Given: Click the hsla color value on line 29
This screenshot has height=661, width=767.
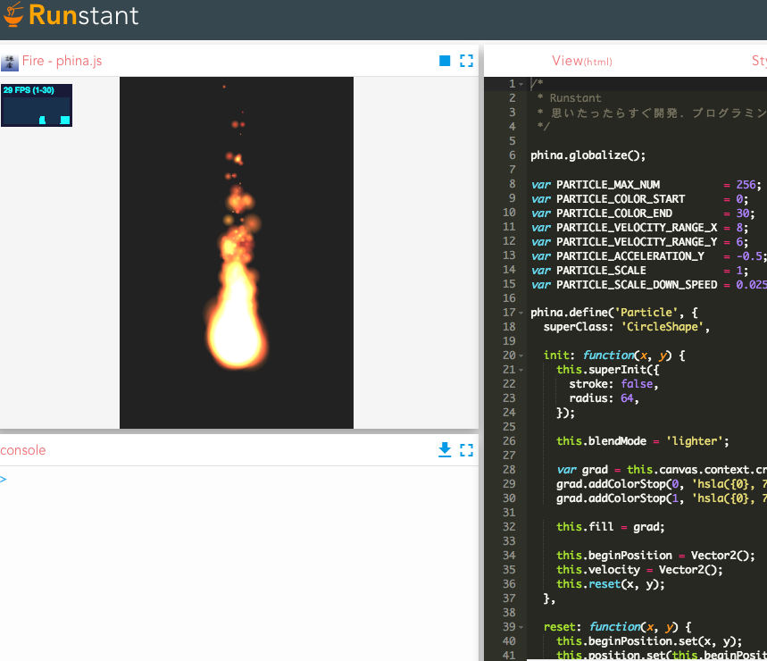Looking at the screenshot, I should click(729, 483).
